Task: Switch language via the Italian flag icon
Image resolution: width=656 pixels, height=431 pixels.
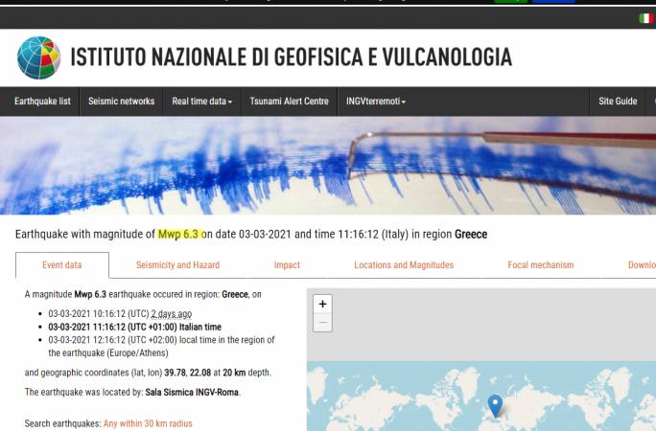Action: point(646,18)
